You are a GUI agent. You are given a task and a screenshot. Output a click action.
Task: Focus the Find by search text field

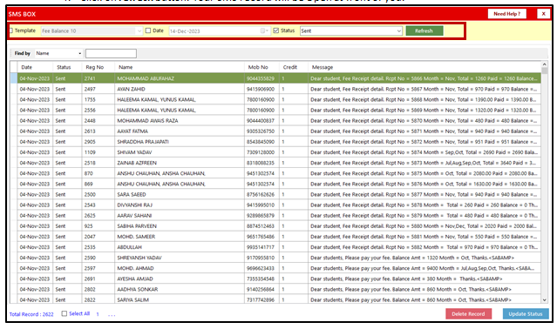point(111,54)
